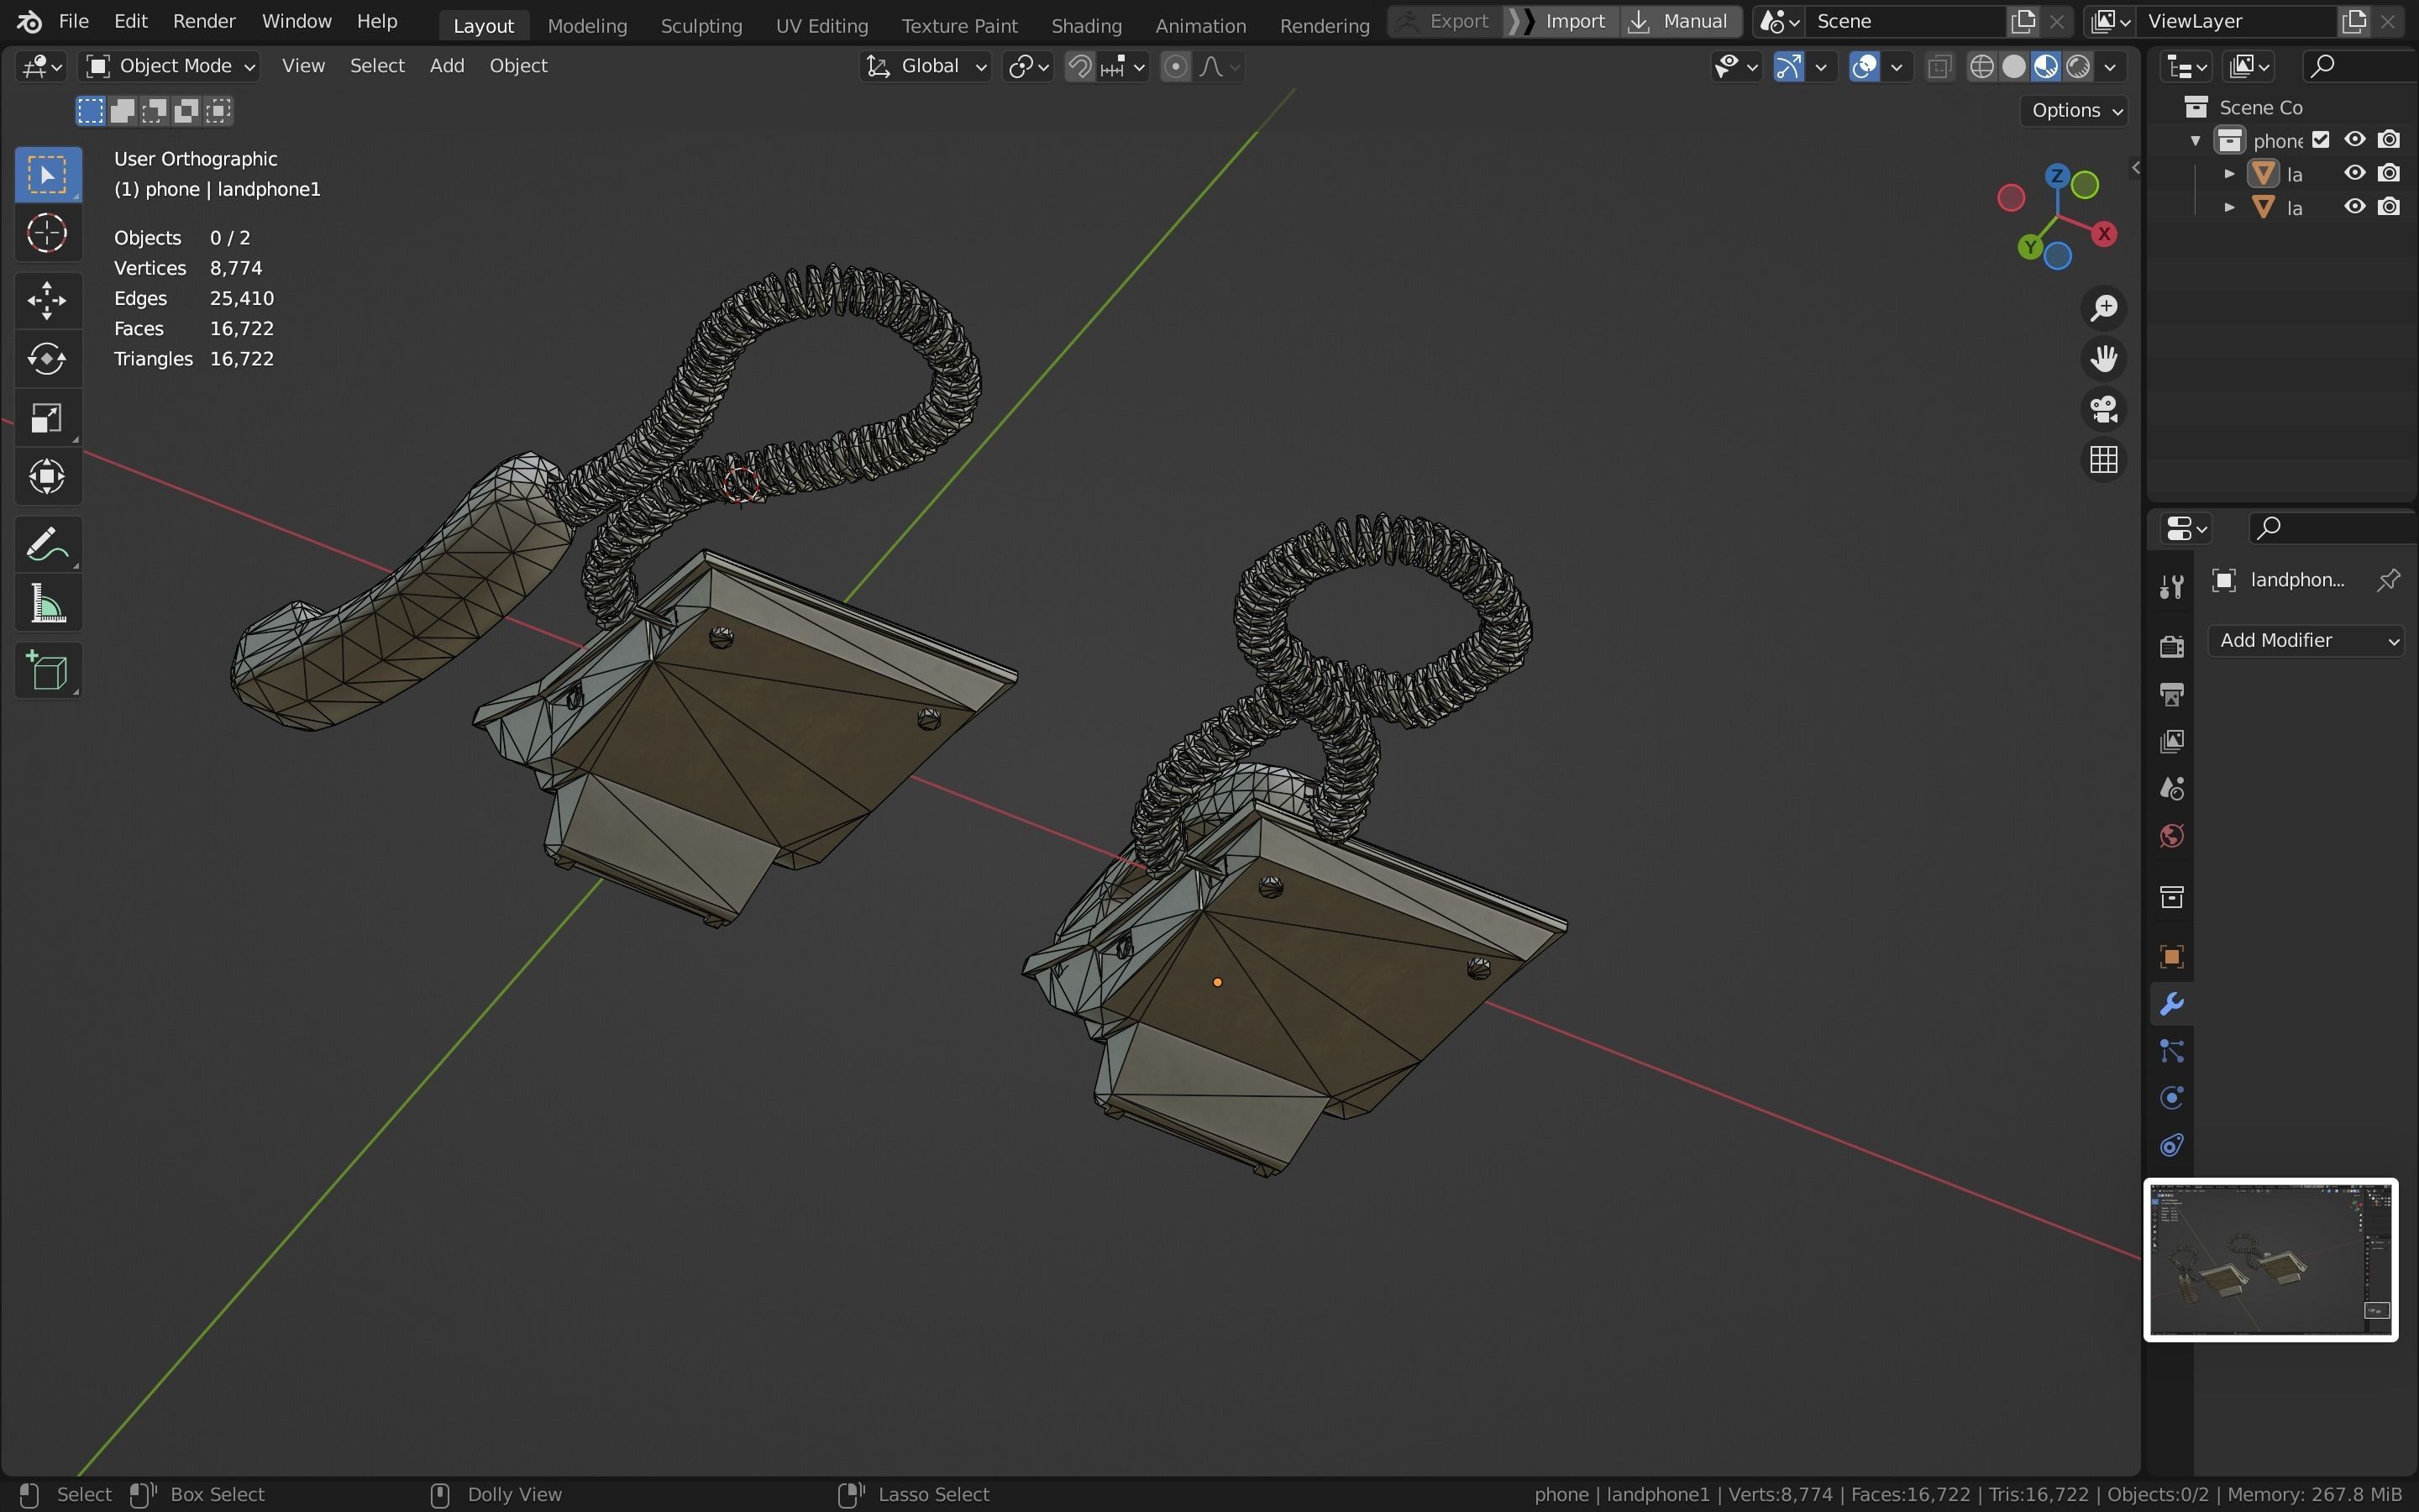The image size is (2419, 1512).
Task: Expand the second 'la' object row
Action: click(2229, 208)
